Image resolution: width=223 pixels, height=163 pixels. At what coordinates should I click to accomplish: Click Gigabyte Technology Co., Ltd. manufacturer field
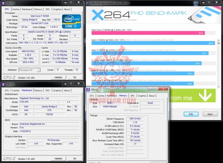pos(49,98)
